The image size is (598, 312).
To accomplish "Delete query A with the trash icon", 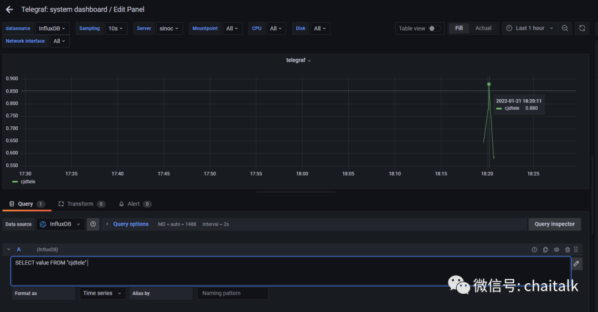I will (x=568, y=249).
